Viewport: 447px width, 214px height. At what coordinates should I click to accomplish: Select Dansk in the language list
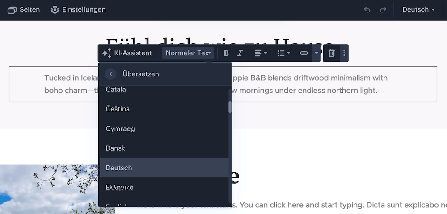pyautogui.click(x=164, y=148)
